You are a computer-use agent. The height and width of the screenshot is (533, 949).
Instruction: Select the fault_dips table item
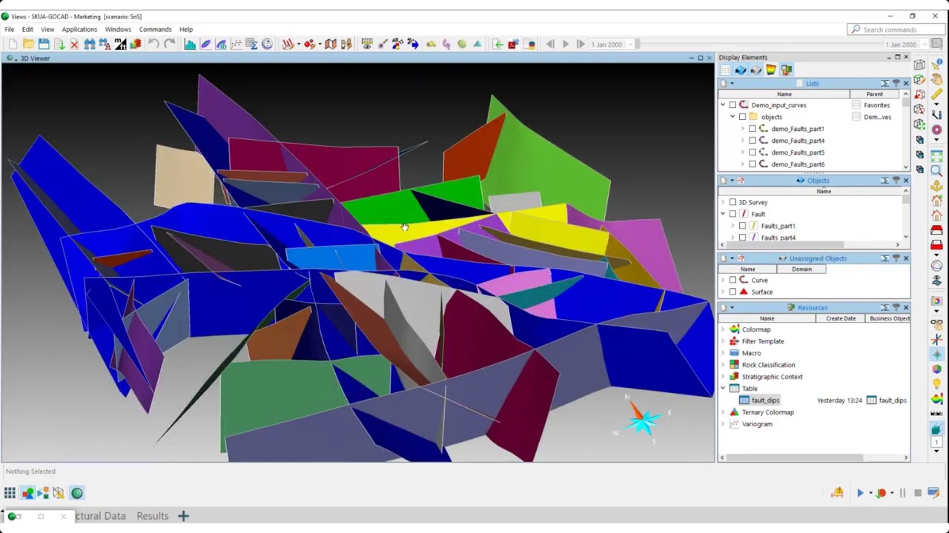click(765, 400)
